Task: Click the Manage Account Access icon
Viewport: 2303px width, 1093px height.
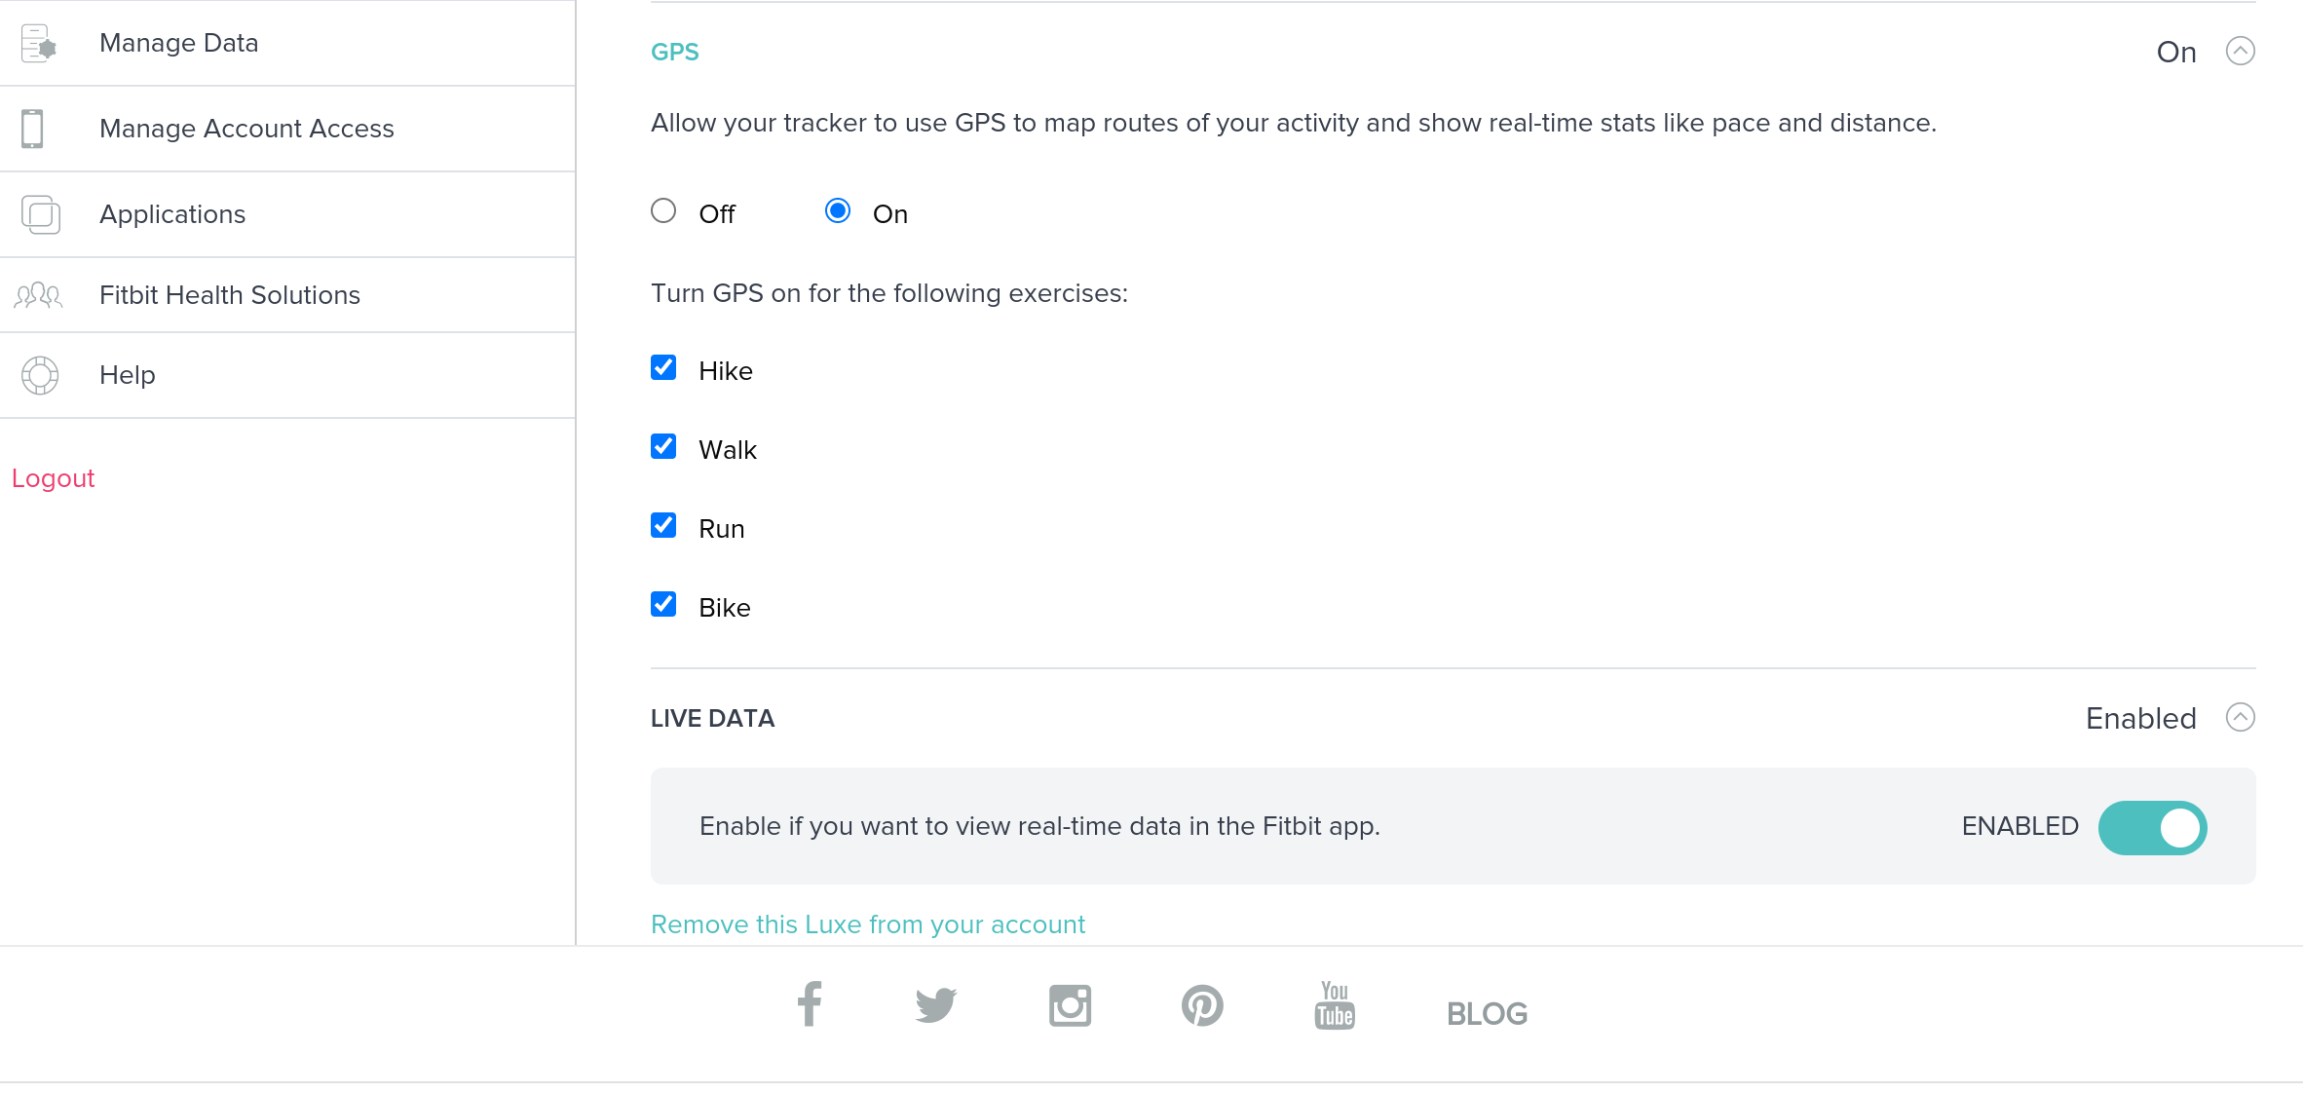Action: (38, 130)
